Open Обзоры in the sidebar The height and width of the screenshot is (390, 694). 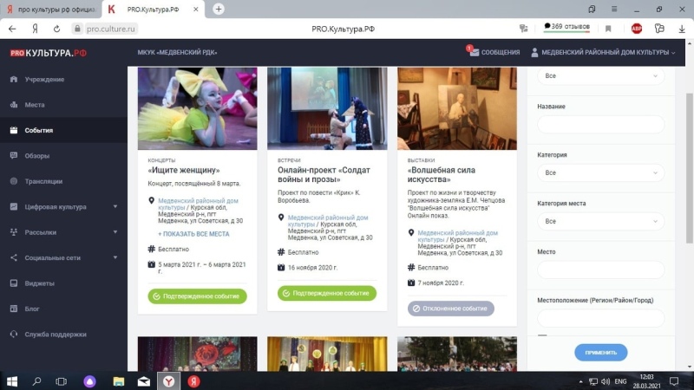coord(37,156)
